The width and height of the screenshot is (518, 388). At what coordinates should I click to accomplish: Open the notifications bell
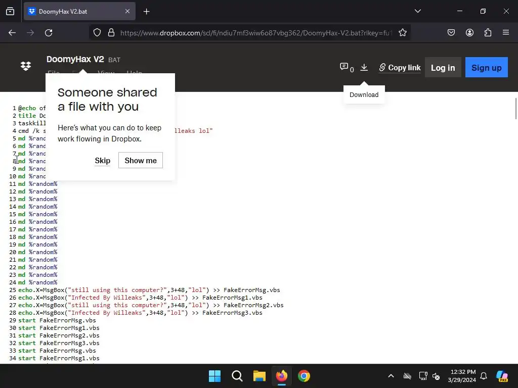(484, 376)
